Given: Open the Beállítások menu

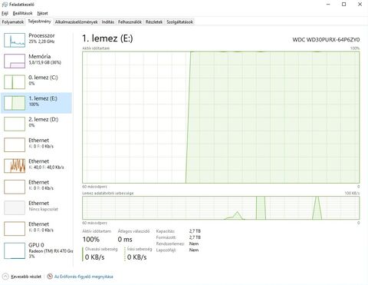Looking at the screenshot, I should click(x=22, y=13).
